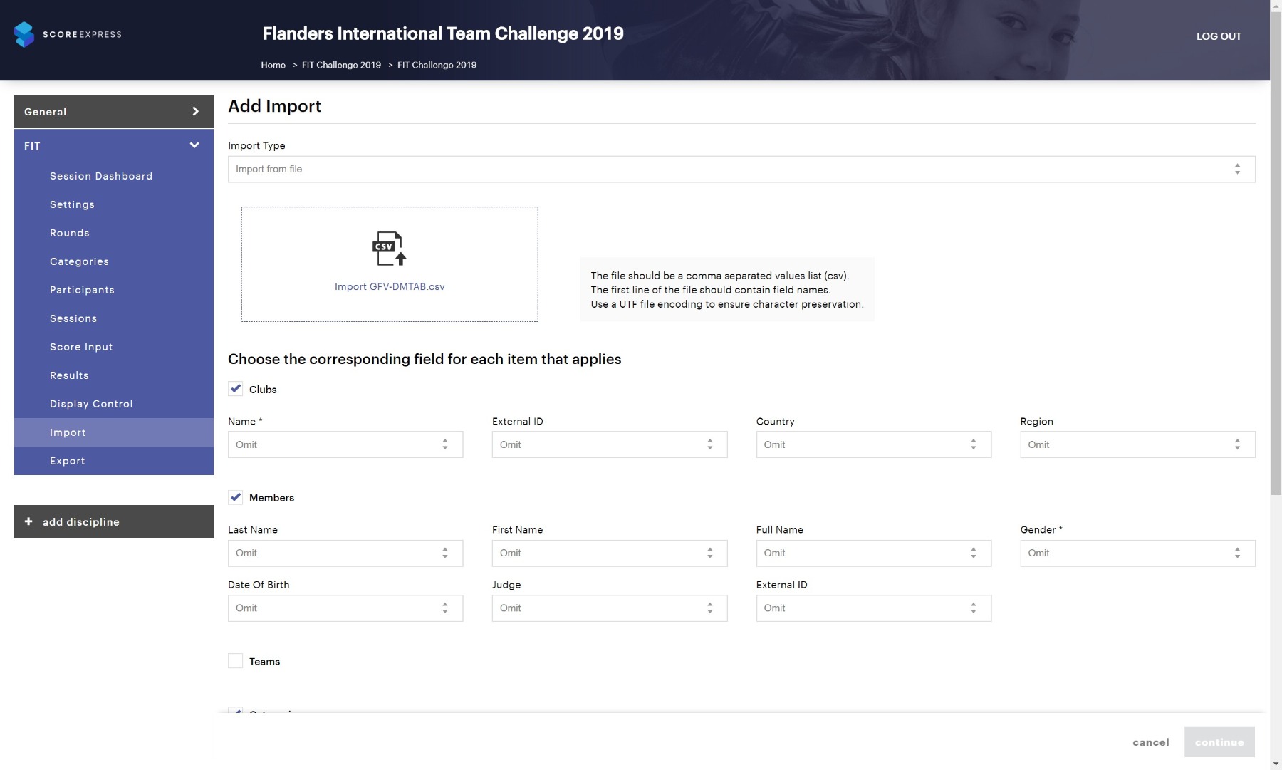
Task: Open Display Control in sidebar
Action: 114,404
